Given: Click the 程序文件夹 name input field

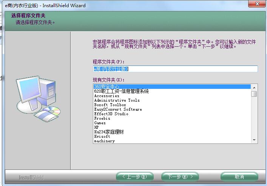Looking at the screenshot, I should [x=175, y=69].
